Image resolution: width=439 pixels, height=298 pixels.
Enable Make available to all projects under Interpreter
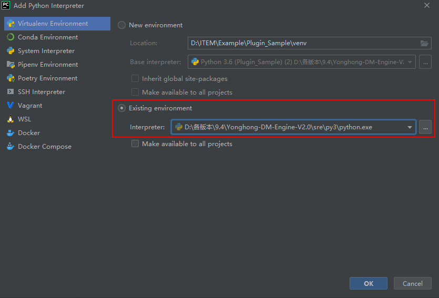coord(136,143)
